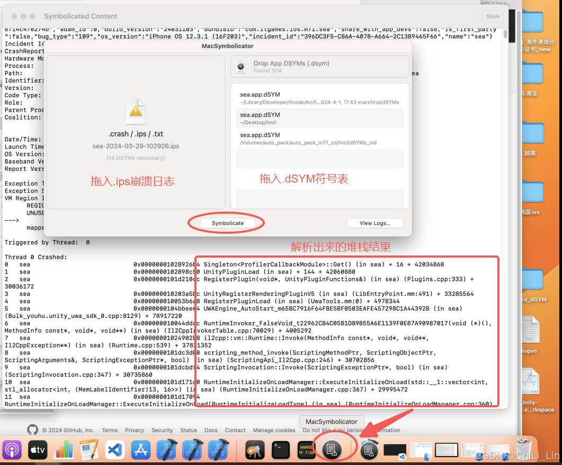Open Numbers from the dock
The height and width of the screenshot is (465, 562).
click(x=64, y=450)
